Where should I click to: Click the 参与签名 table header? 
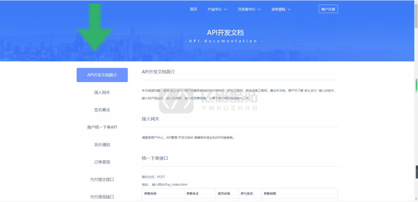pyautogui.click(x=247, y=193)
